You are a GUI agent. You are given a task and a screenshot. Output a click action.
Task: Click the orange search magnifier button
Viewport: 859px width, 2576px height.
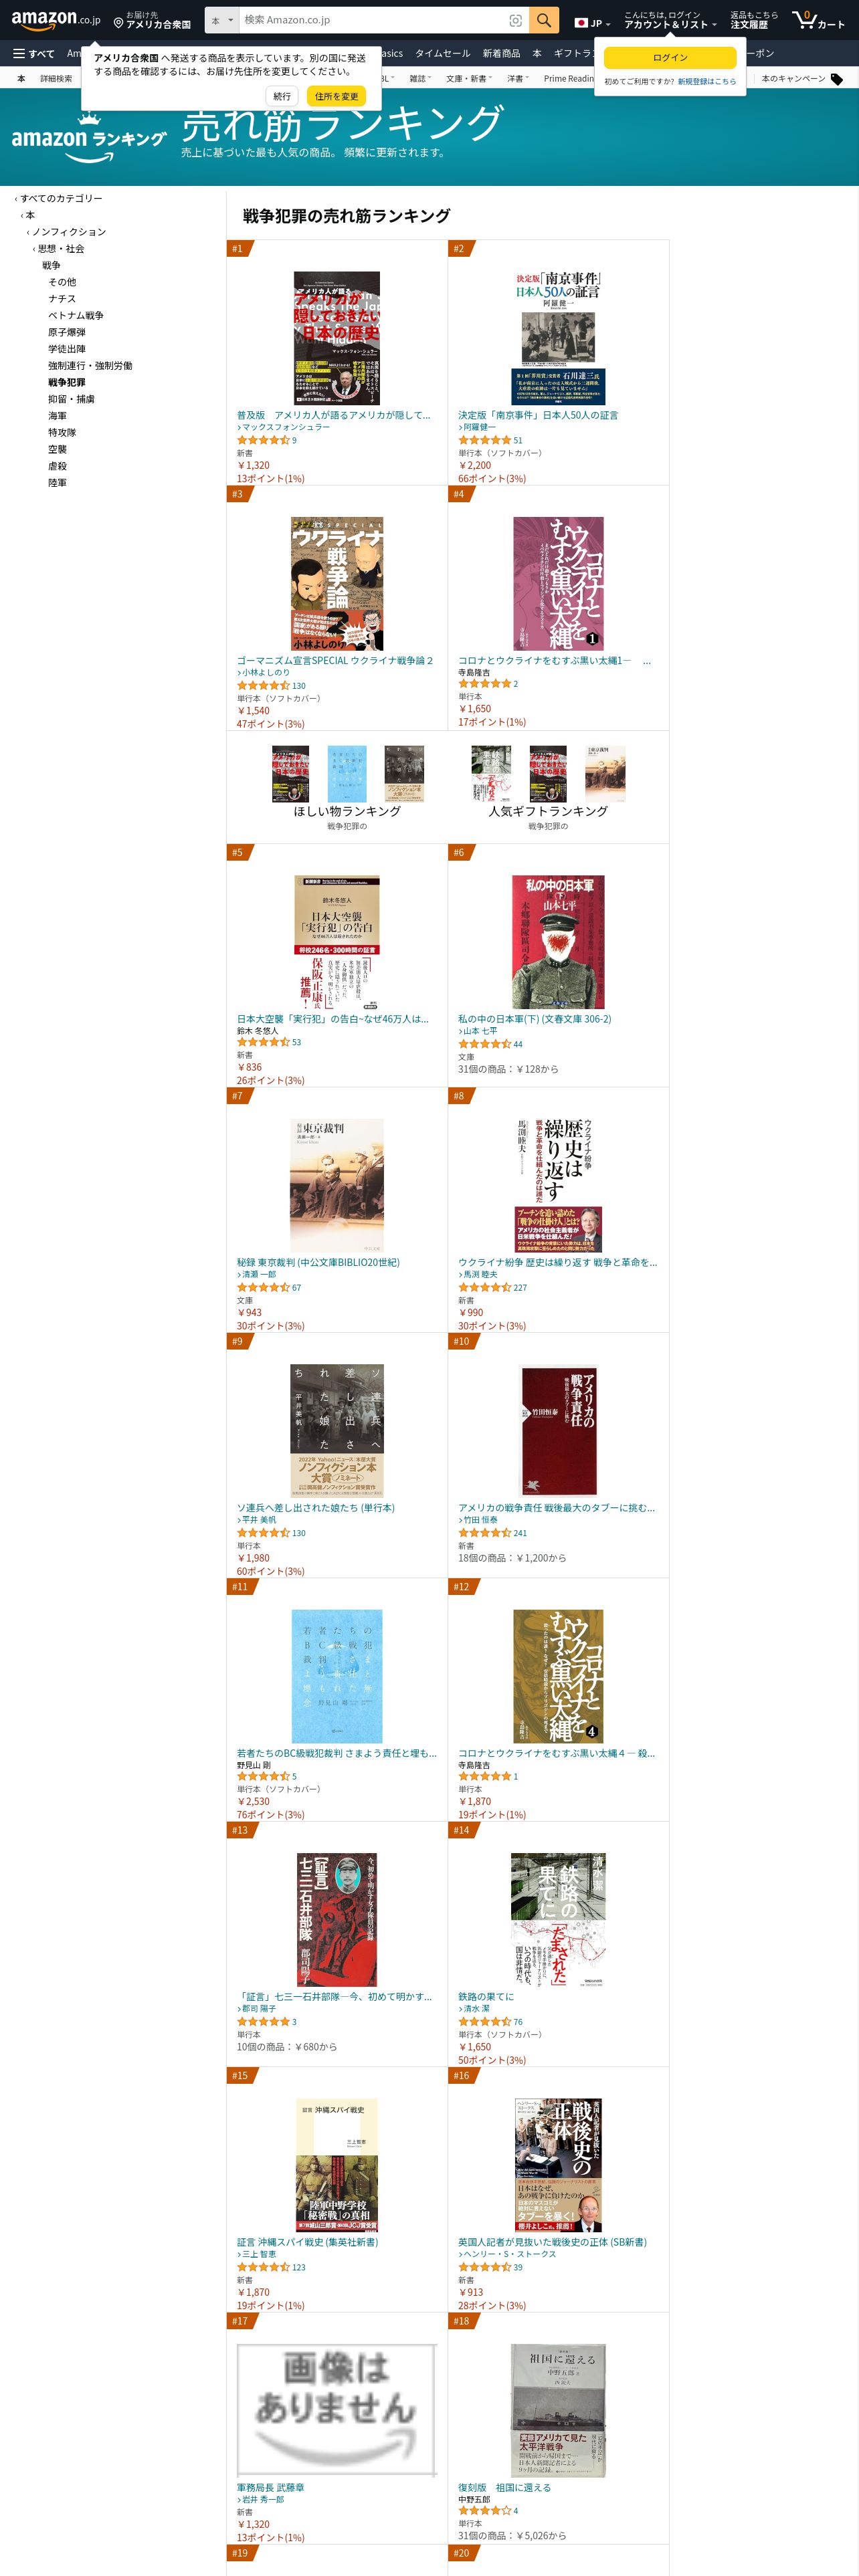(x=543, y=20)
